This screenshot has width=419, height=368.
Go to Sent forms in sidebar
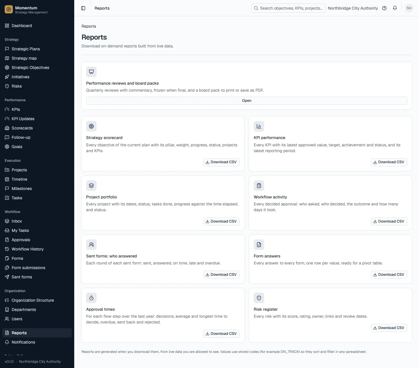pyautogui.click(x=37, y=277)
